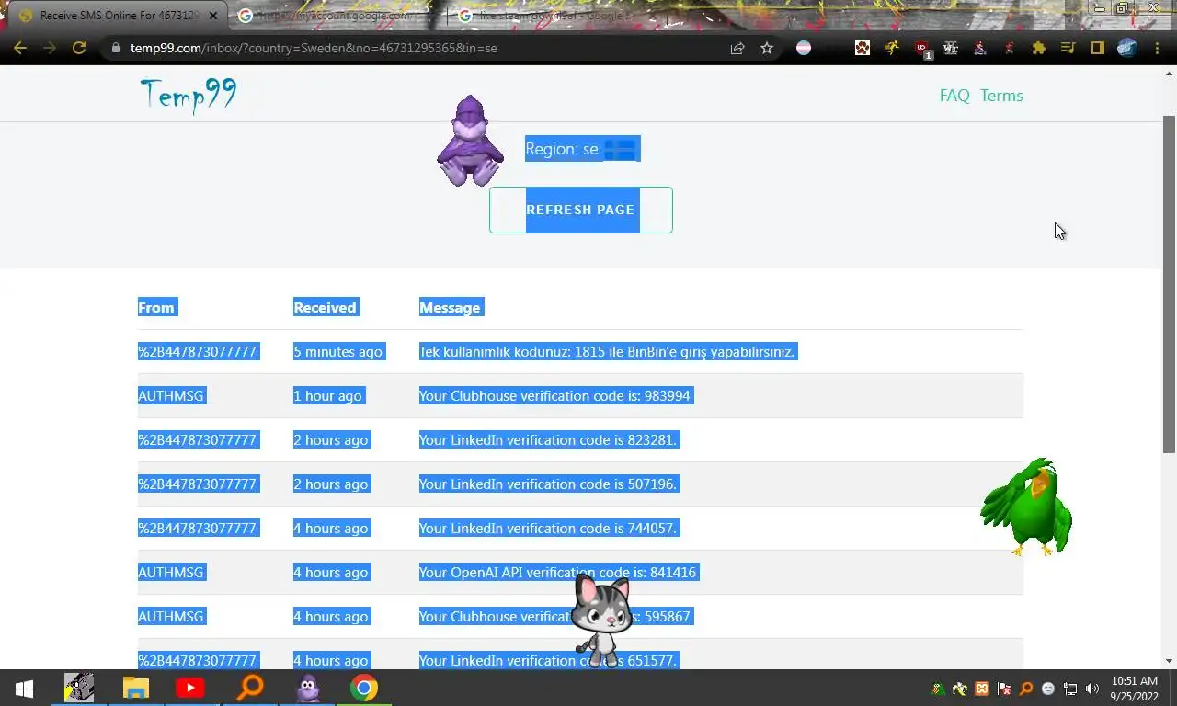
Task: Open the Chrome extensions puzzle piece menu
Action: 1039,48
